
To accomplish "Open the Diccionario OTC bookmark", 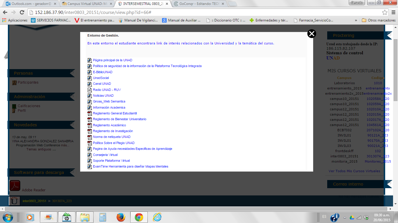I will tap(226, 20).
